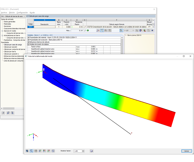Screen dimensions: 194x162
Task: Click the grayed stamp icon beside mode shape
Action: [106, 30]
